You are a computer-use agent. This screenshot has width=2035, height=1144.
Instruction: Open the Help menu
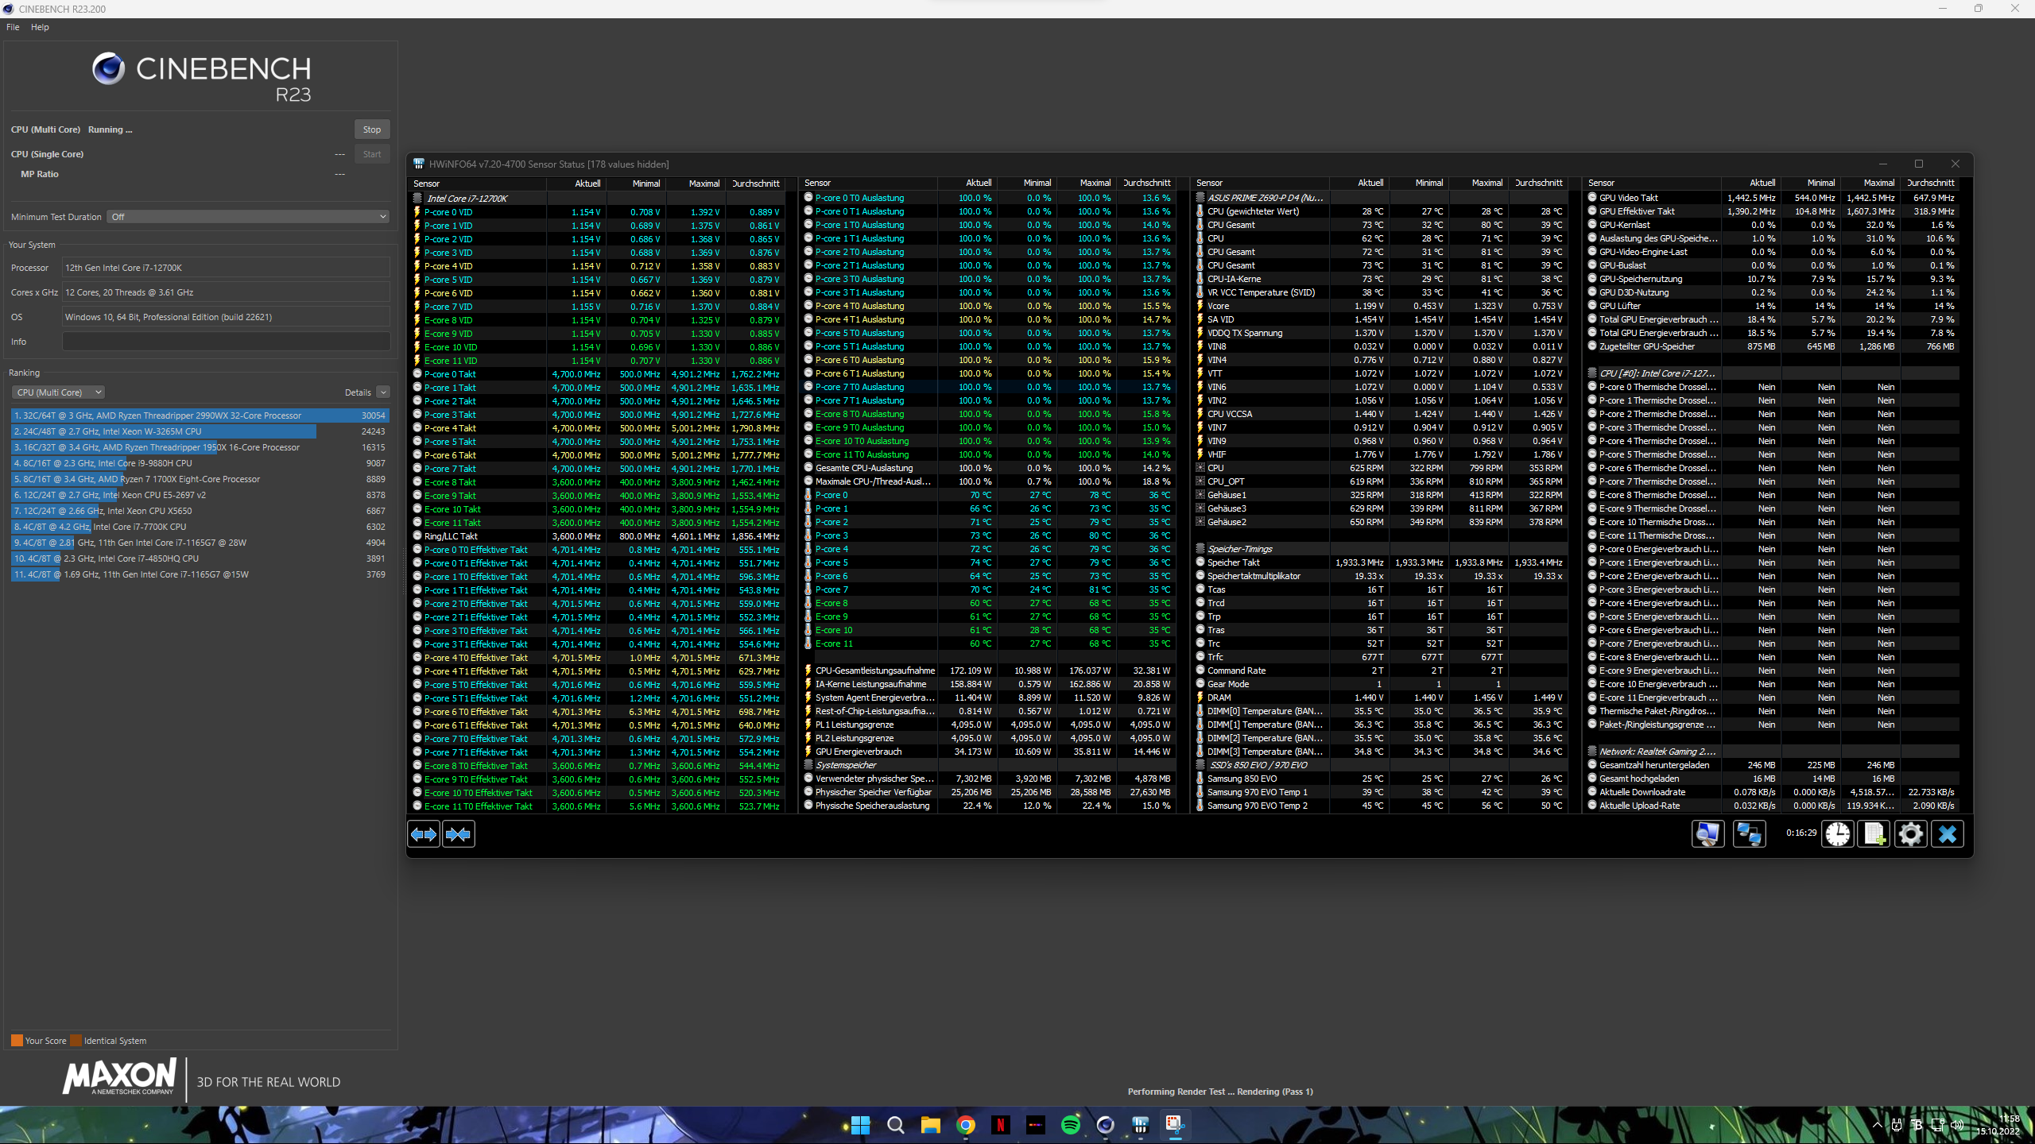(40, 27)
